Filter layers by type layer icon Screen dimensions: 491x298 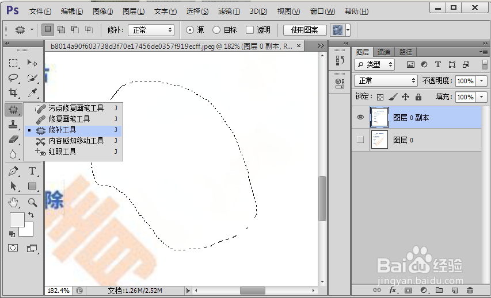click(438, 64)
